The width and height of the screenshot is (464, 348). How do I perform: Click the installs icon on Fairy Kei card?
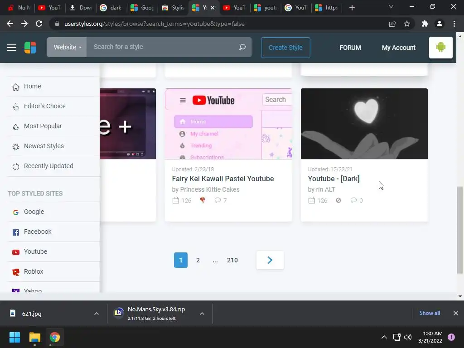tap(175, 200)
